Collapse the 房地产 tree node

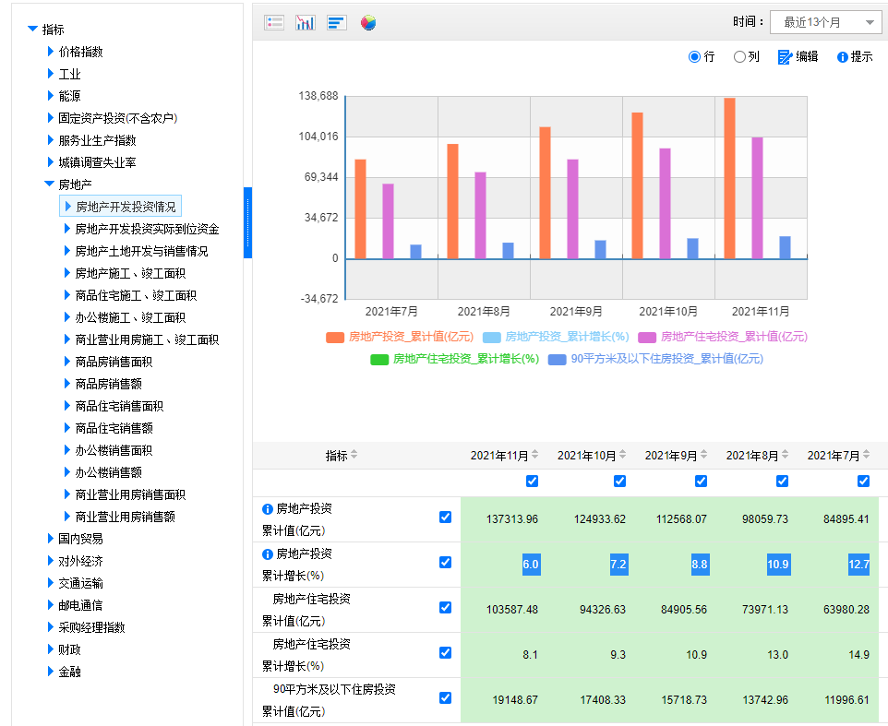[x=50, y=184]
